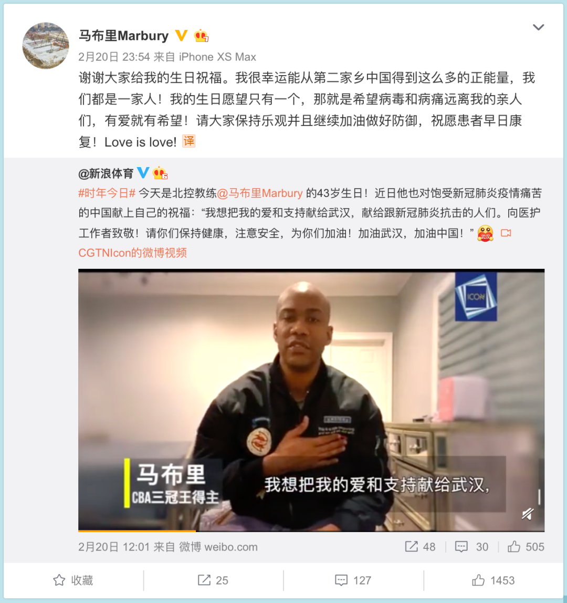This screenshot has height=603, width=567.
Task: Click the orange V verification badge
Action: point(182,35)
